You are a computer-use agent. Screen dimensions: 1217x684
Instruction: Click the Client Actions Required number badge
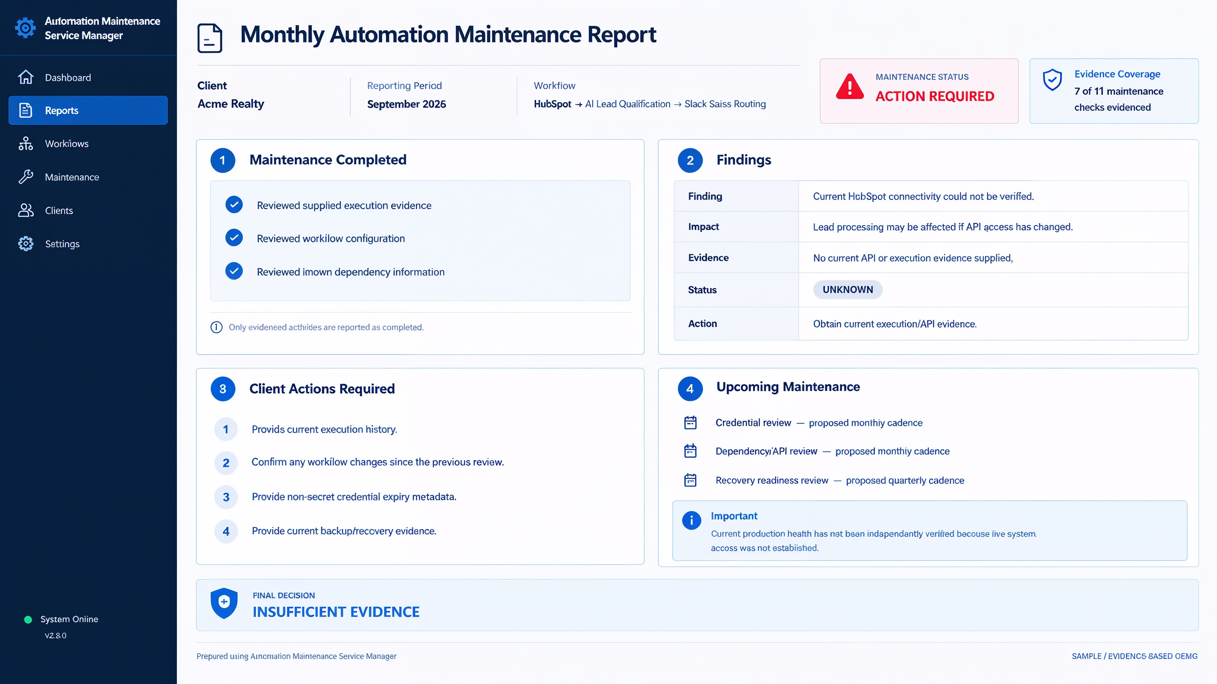click(223, 389)
